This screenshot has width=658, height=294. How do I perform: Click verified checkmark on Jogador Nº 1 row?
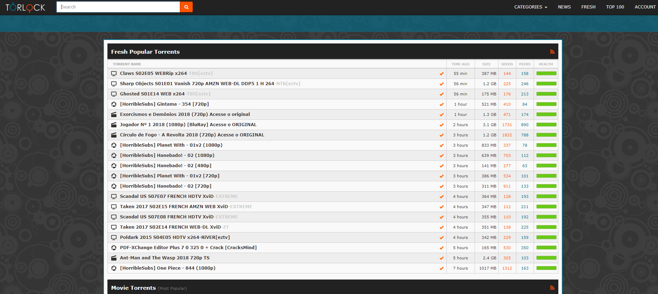click(x=441, y=125)
